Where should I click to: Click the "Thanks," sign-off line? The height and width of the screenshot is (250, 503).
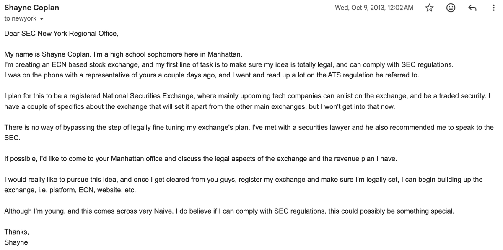coord(16,232)
